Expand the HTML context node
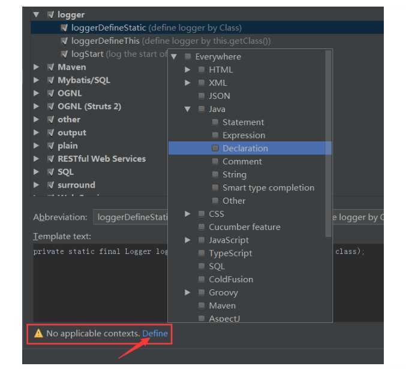This screenshot has height=369, width=406. pyautogui.click(x=188, y=69)
